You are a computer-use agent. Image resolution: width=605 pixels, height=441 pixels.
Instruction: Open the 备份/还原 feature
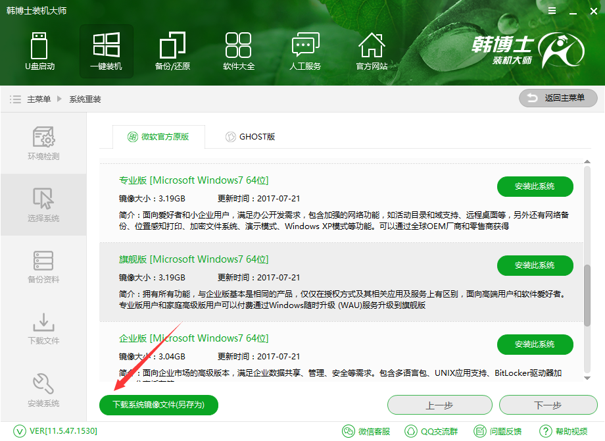[172, 51]
